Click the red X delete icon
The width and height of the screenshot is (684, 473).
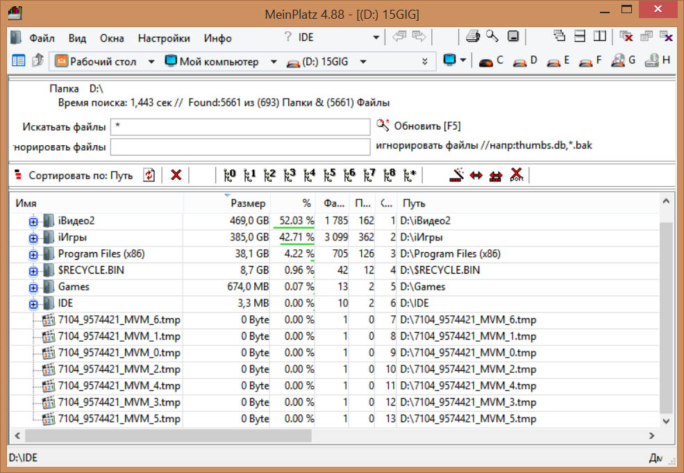[176, 175]
